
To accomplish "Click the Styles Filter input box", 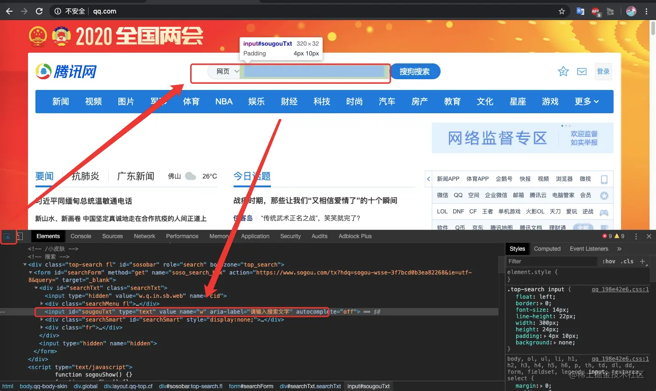I will pos(552,261).
